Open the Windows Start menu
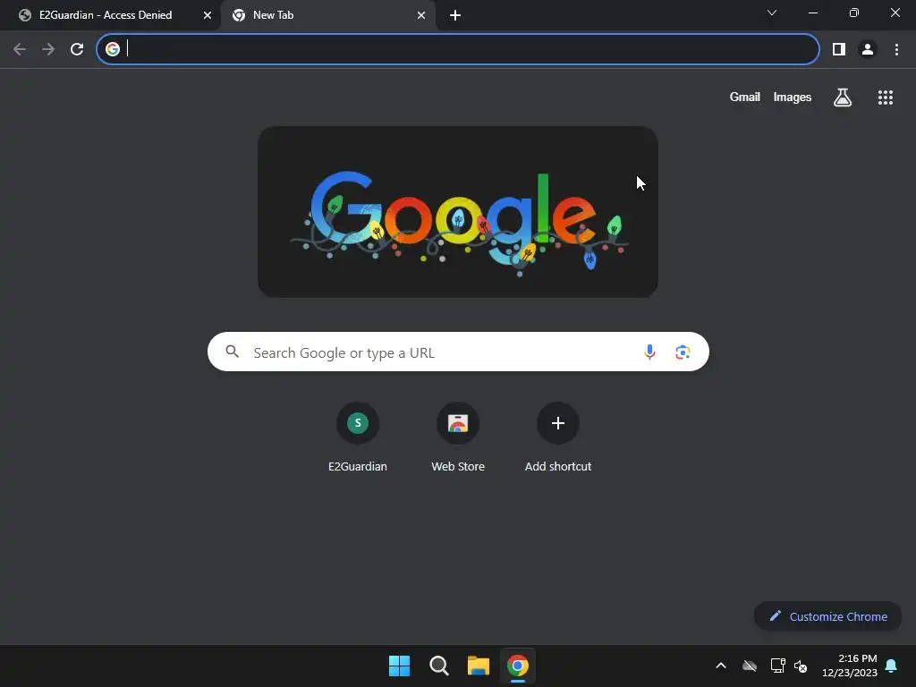Screen dimensions: 916x687 point(400,666)
